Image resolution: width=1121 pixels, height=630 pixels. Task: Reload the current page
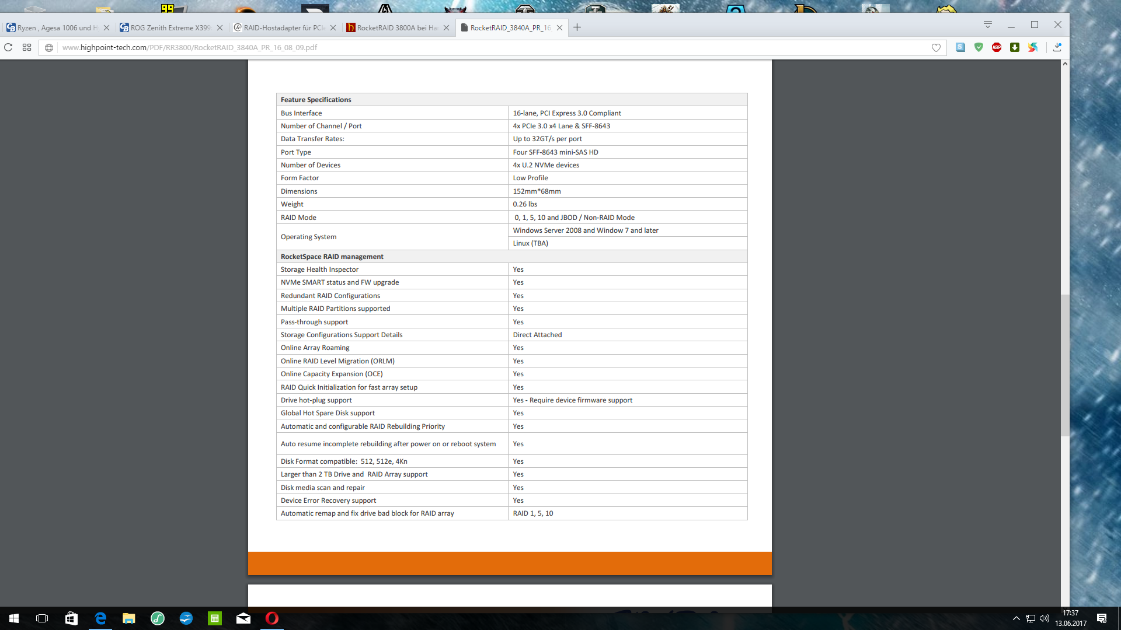pos(8,47)
